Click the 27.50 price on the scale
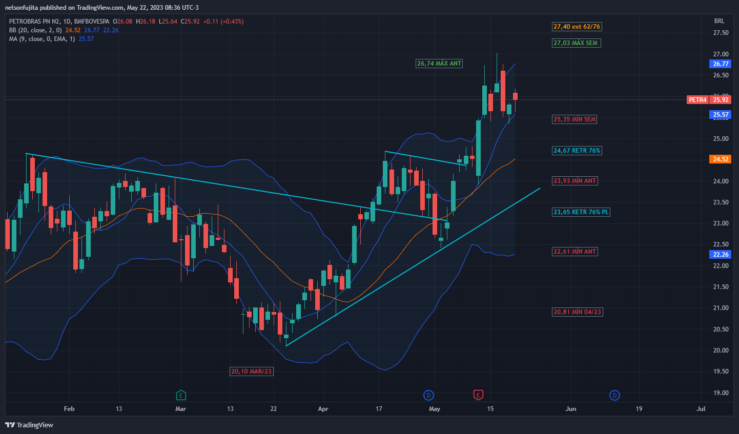 coord(721,33)
